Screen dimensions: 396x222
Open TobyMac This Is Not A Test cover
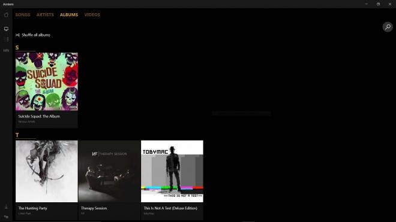coord(172,171)
